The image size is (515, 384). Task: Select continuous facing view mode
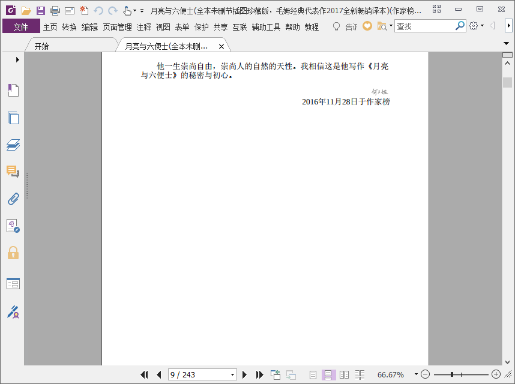click(x=360, y=374)
